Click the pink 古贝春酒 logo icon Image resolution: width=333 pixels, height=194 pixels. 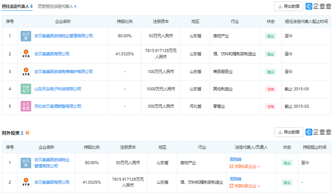pos(26,107)
